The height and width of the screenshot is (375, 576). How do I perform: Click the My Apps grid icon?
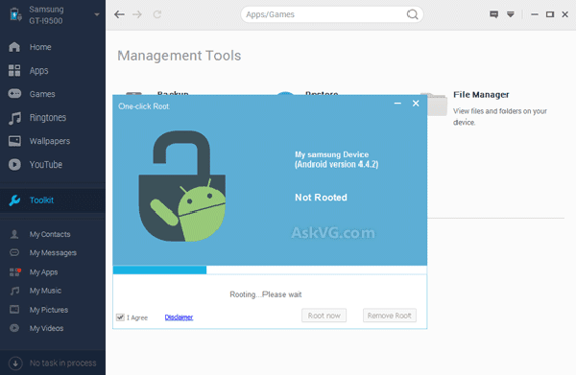coord(15,271)
